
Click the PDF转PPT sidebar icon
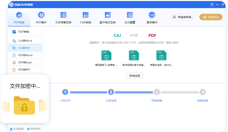click(x=14, y=70)
